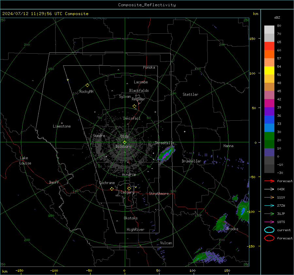
Task: Click the white plus marker west of Hanna
Action: (185, 131)
